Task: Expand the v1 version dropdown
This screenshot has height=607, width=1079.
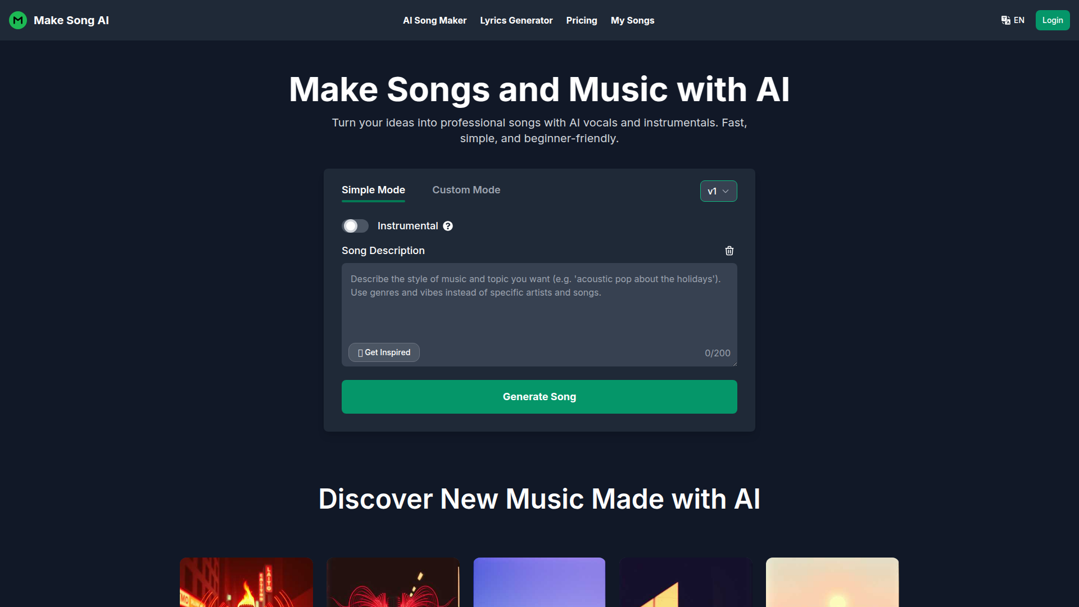Action: (718, 191)
